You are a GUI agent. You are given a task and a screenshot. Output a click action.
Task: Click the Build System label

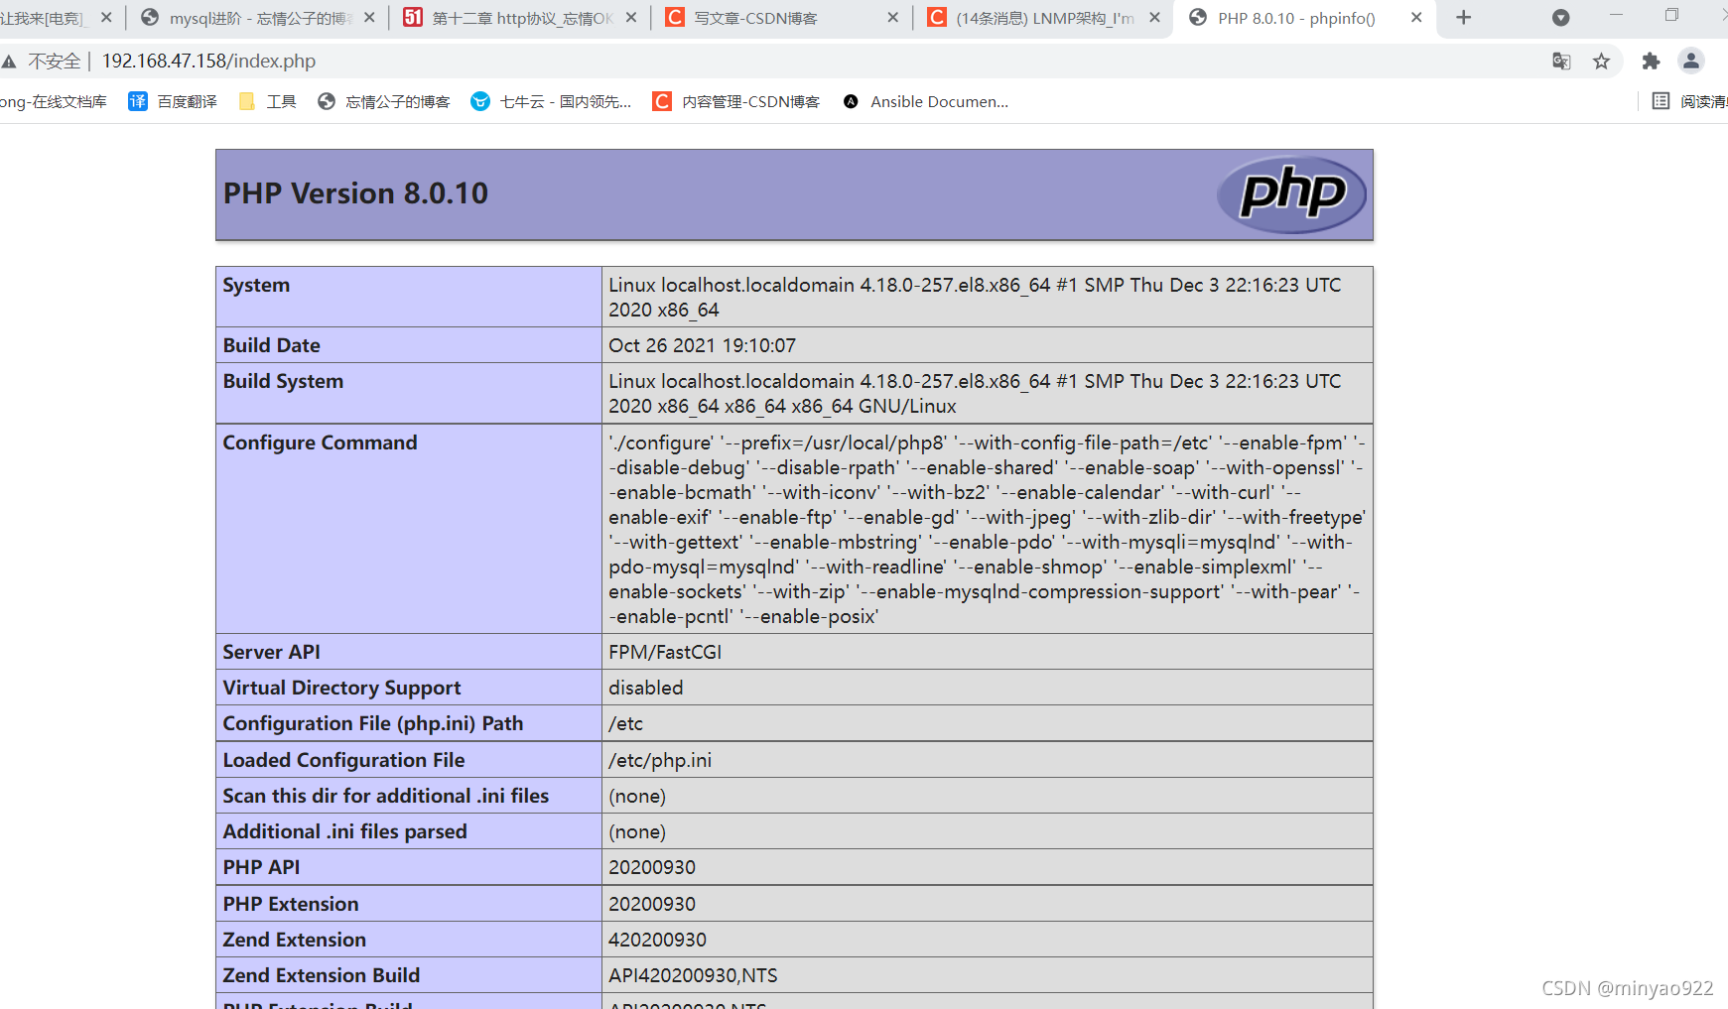(283, 381)
